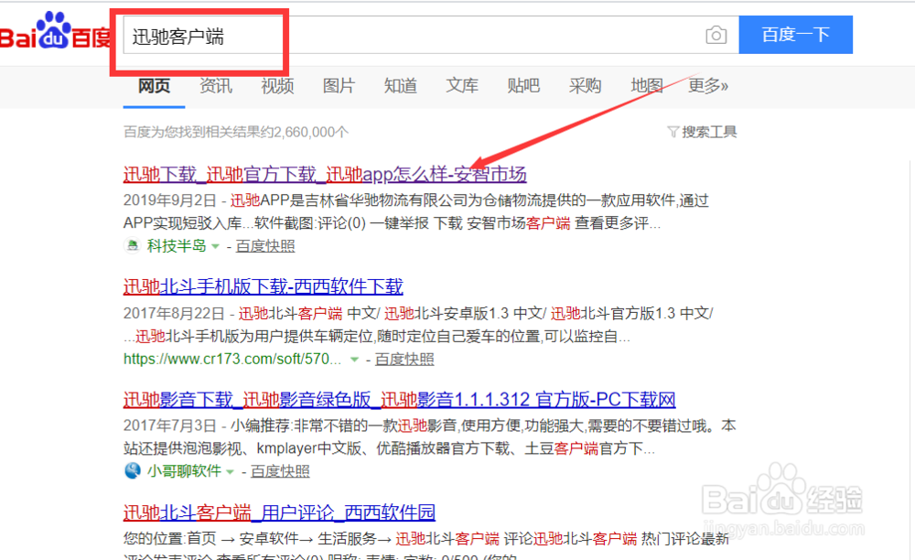Click the camera image search icon
This screenshot has height=560, width=915.
[716, 36]
